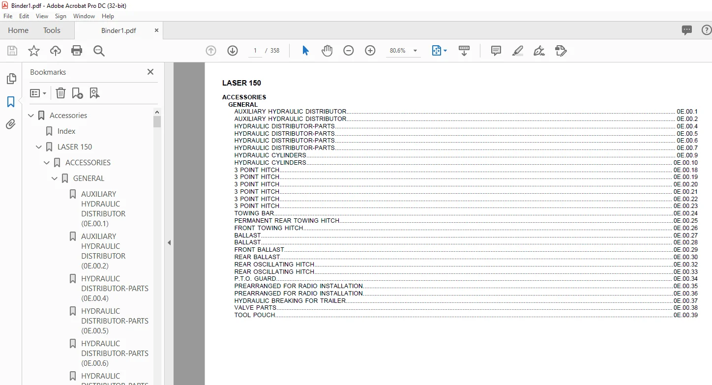This screenshot has height=385, width=712.
Task: Click the P.T.O. GUARD index entry
Action: (466, 279)
